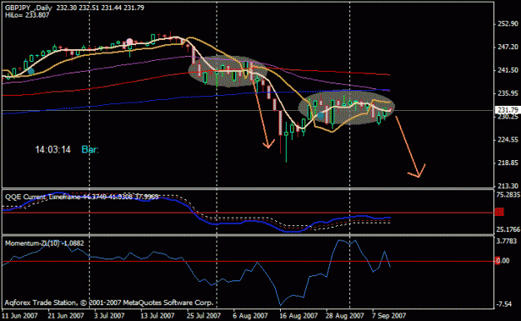Select the 241.50 price axis label

(x=508, y=70)
